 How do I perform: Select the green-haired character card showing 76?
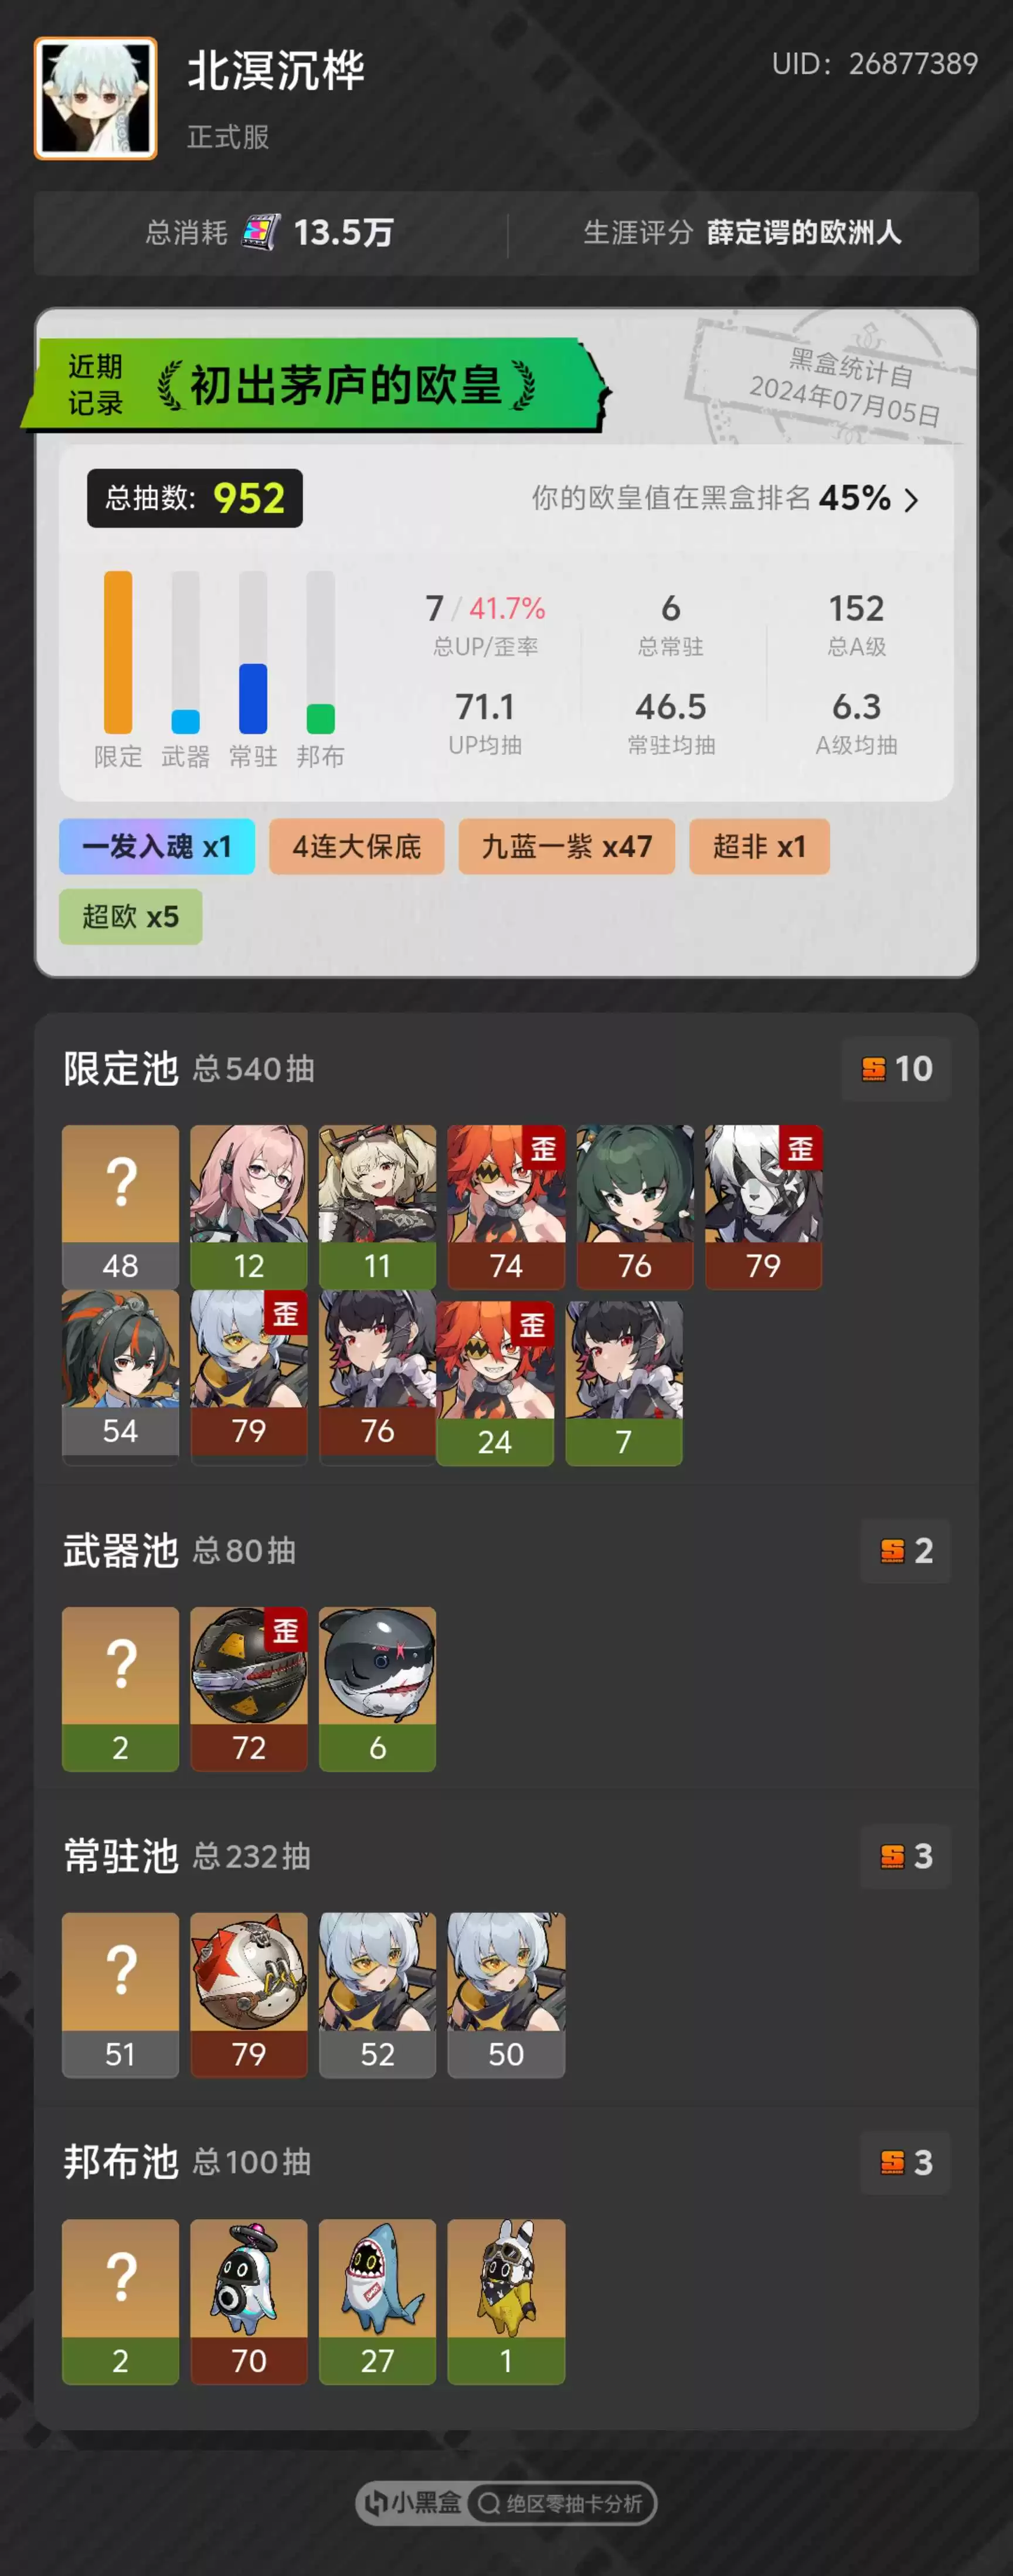coord(635,1207)
